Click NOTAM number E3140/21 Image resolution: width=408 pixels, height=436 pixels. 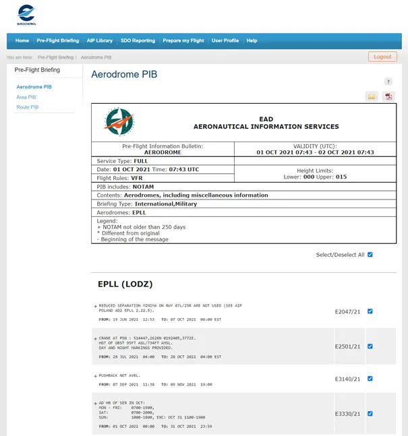(347, 379)
